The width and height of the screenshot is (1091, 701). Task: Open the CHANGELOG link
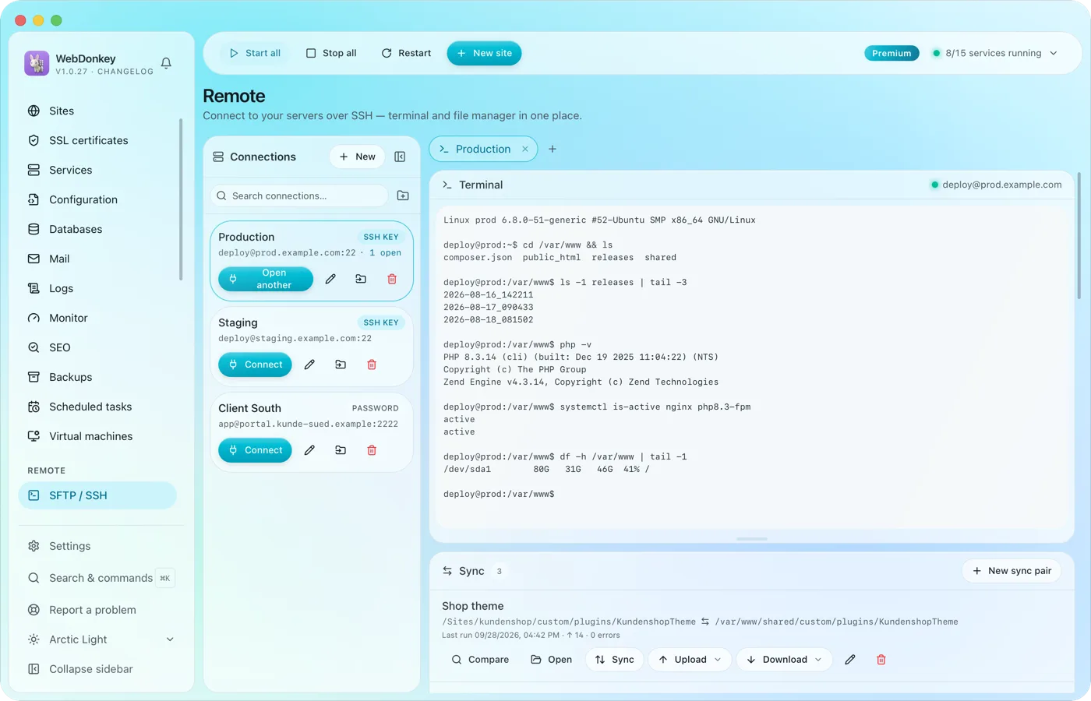[x=125, y=72]
